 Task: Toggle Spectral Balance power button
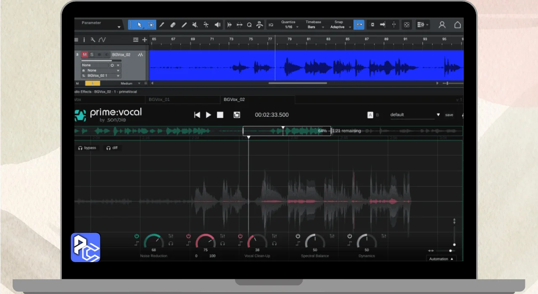point(298,236)
